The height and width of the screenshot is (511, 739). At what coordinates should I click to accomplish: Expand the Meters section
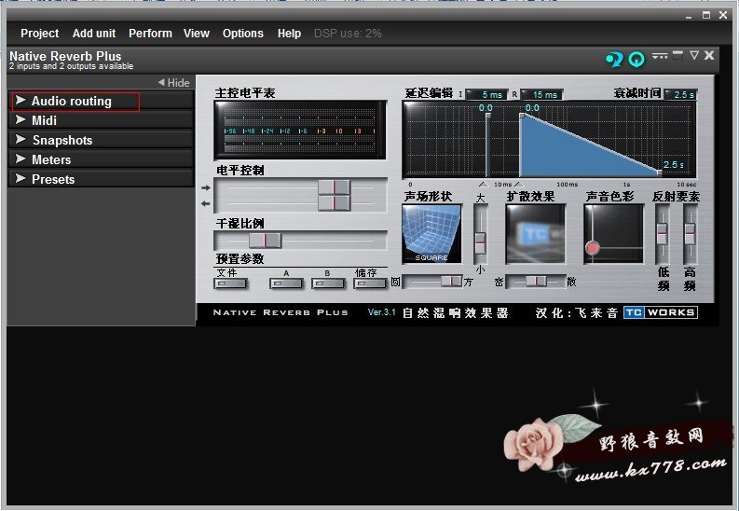pos(101,159)
